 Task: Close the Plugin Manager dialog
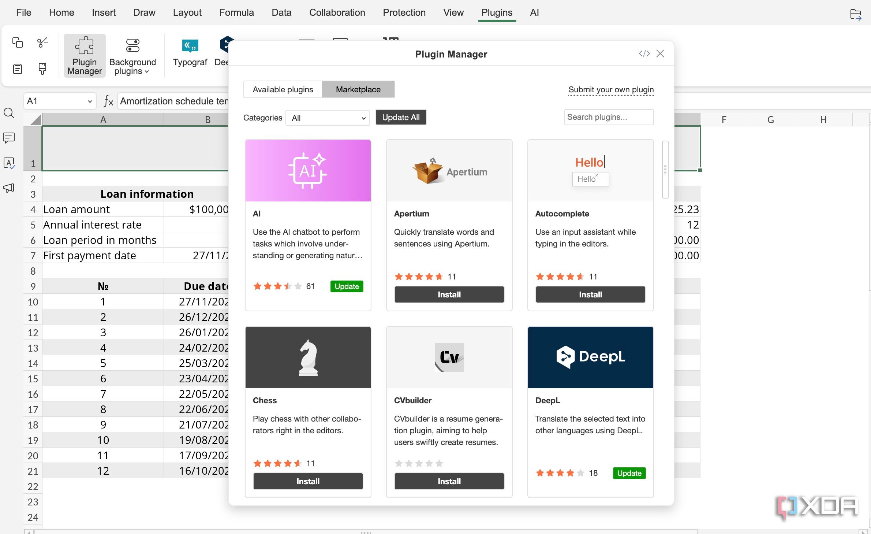[x=660, y=53]
